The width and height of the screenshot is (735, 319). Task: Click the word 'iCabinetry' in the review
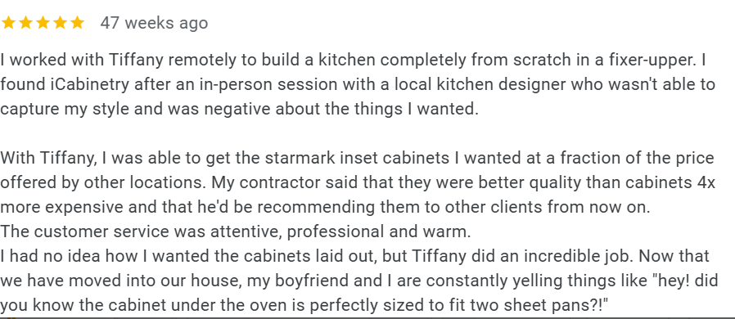coord(89,84)
